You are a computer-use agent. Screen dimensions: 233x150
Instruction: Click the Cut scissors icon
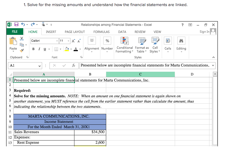point(22,39)
